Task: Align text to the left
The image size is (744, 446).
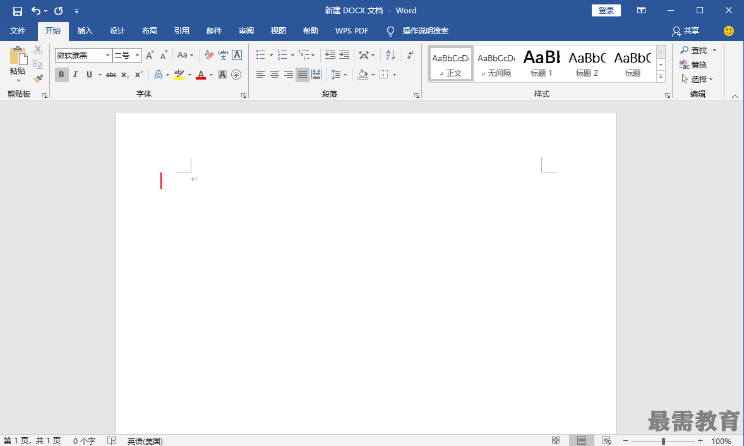Action: (x=260, y=75)
